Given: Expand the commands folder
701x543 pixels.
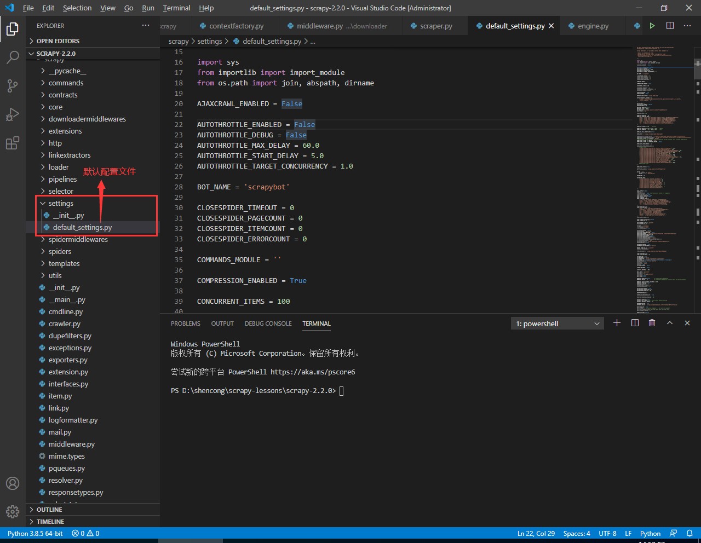Looking at the screenshot, I should [66, 83].
